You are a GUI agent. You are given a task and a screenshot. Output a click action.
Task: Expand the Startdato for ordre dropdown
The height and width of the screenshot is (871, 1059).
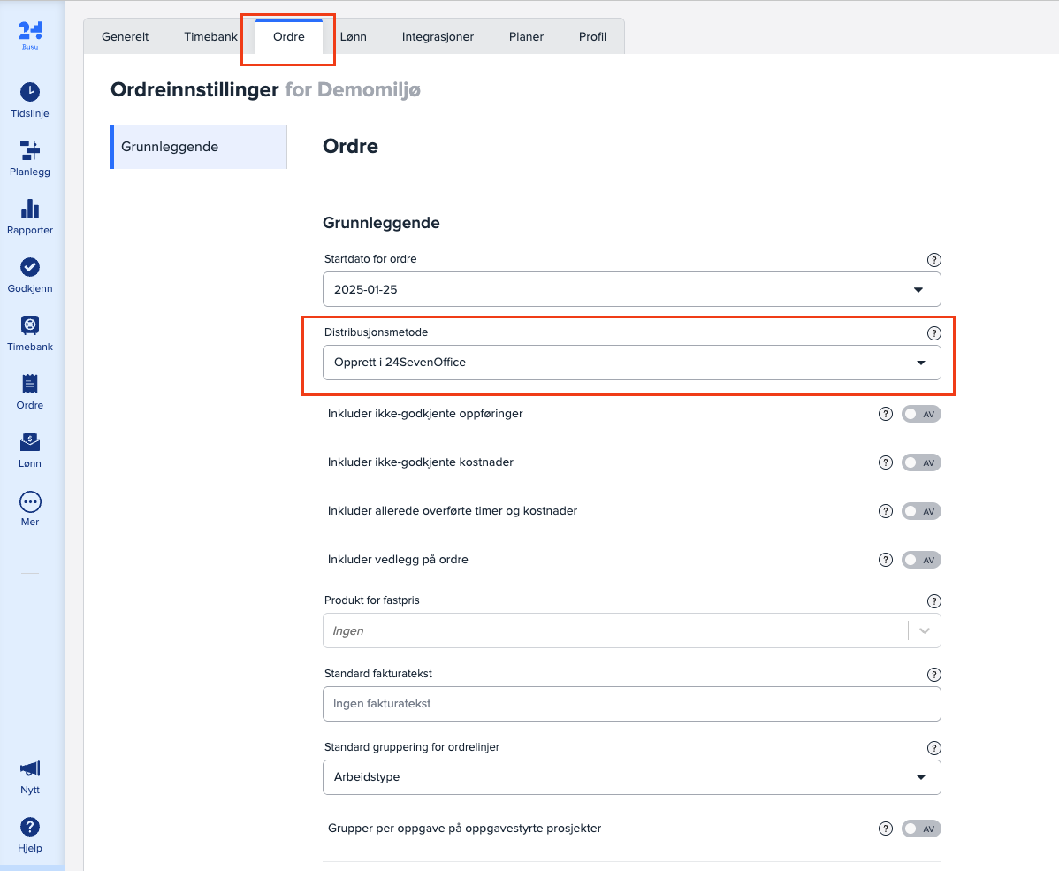pyautogui.click(x=631, y=289)
